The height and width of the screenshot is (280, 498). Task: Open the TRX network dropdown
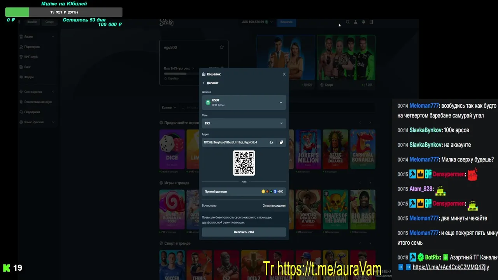(x=244, y=123)
